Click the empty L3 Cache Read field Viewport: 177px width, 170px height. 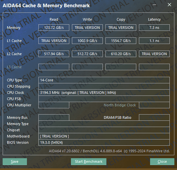(x=54, y=67)
